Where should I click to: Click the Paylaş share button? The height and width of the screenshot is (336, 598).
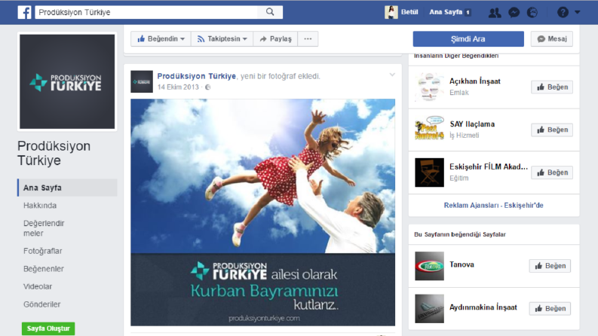[275, 39]
